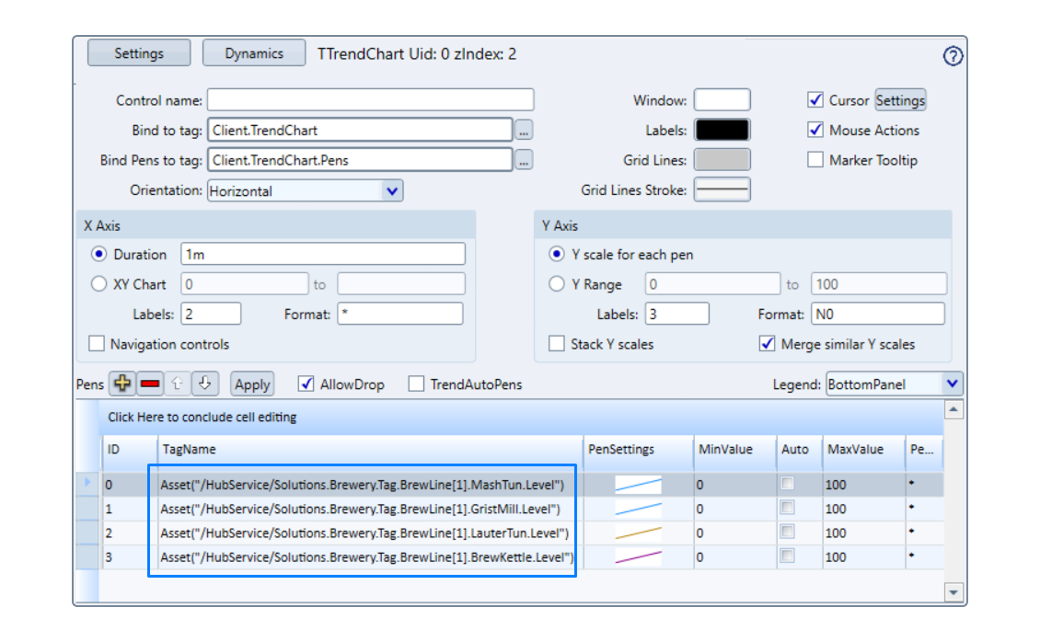1040x642 pixels.
Task: Open the Legend BottomPanel dropdown
Action: (952, 384)
